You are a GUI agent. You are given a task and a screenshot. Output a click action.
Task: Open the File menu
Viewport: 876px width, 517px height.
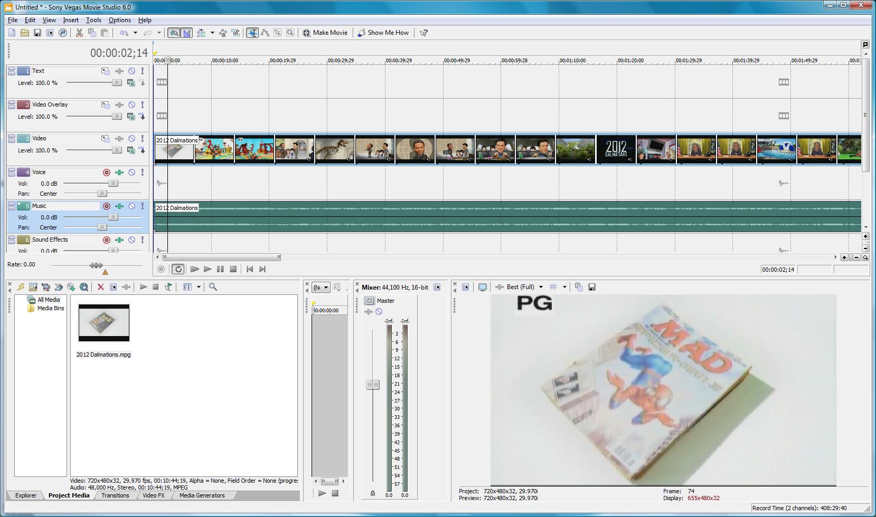[x=13, y=20]
